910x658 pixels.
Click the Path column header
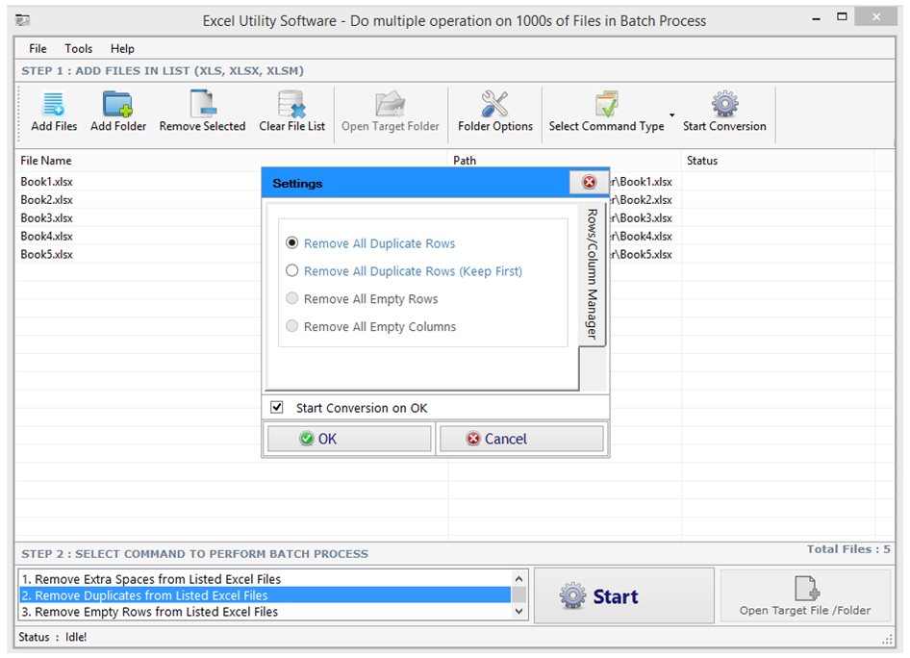pyautogui.click(x=564, y=161)
